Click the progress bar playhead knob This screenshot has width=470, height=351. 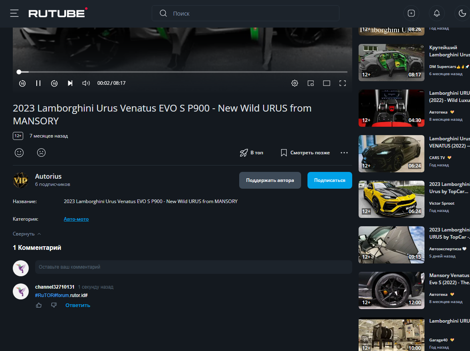19,72
